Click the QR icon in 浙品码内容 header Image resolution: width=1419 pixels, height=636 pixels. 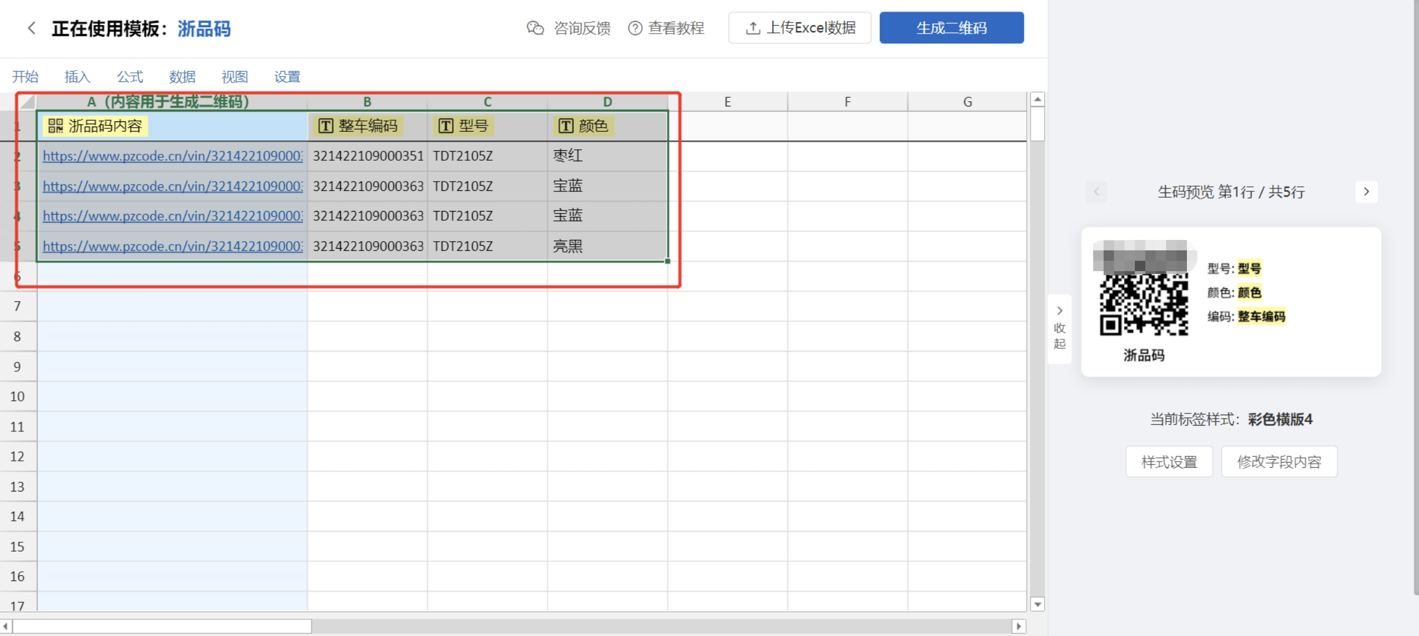pyautogui.click(x=56, y=126)
